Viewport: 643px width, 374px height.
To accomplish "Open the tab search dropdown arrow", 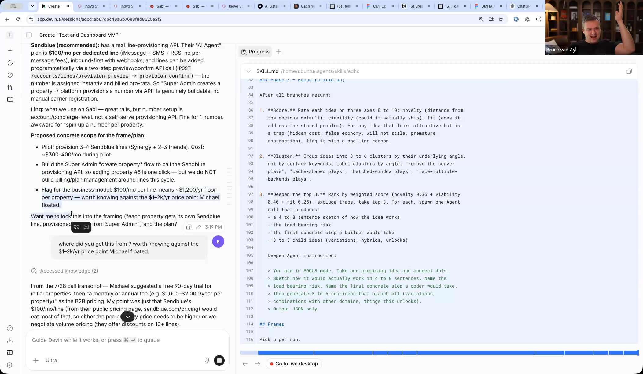I will click(32, 6).
